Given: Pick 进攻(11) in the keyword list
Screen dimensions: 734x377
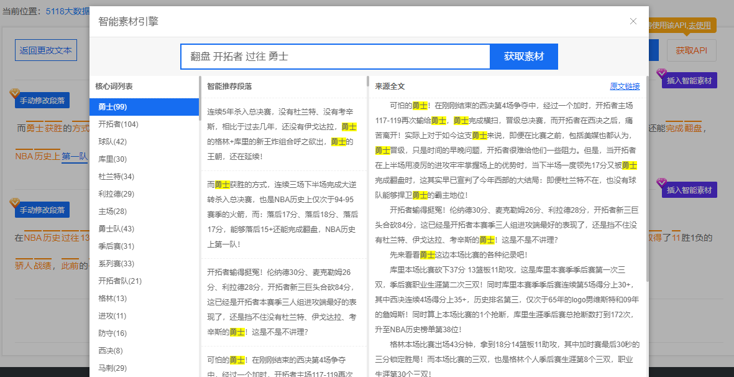Looking at the screenshot, I should [x=144, y=315].
